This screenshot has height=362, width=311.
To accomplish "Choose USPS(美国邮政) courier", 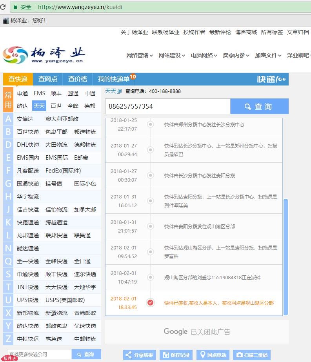I will click(65, 300).
